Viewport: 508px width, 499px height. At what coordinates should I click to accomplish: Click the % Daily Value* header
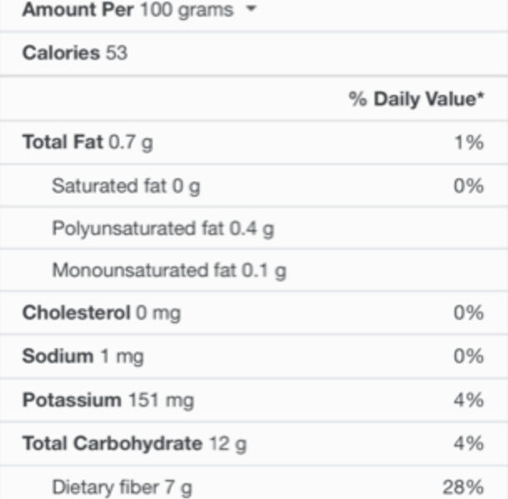pos(416,98)
